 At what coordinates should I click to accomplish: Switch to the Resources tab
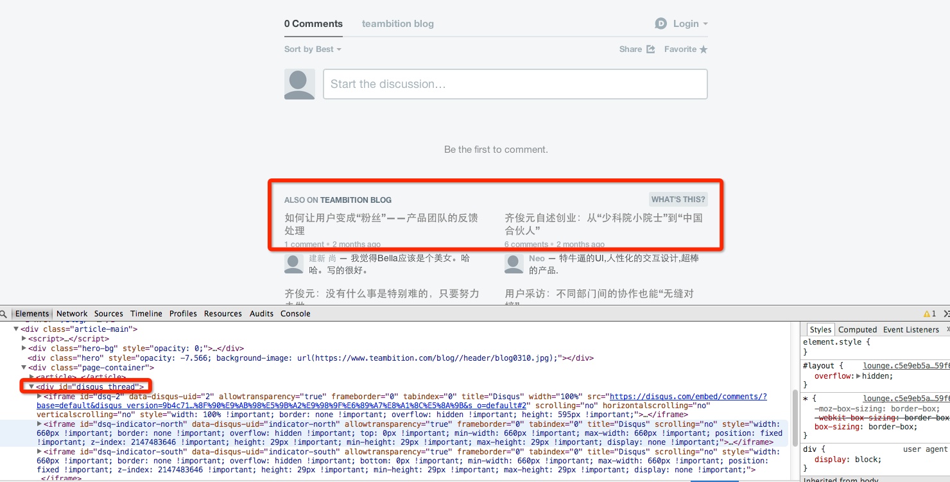click(223, 314)
